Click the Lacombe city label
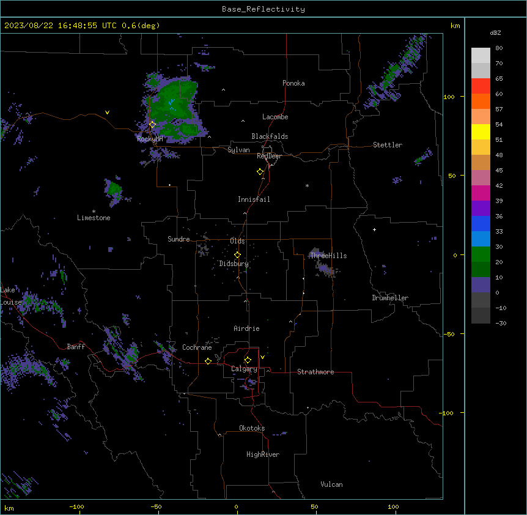Screen dimensions: 527x515 pos(275,117)
